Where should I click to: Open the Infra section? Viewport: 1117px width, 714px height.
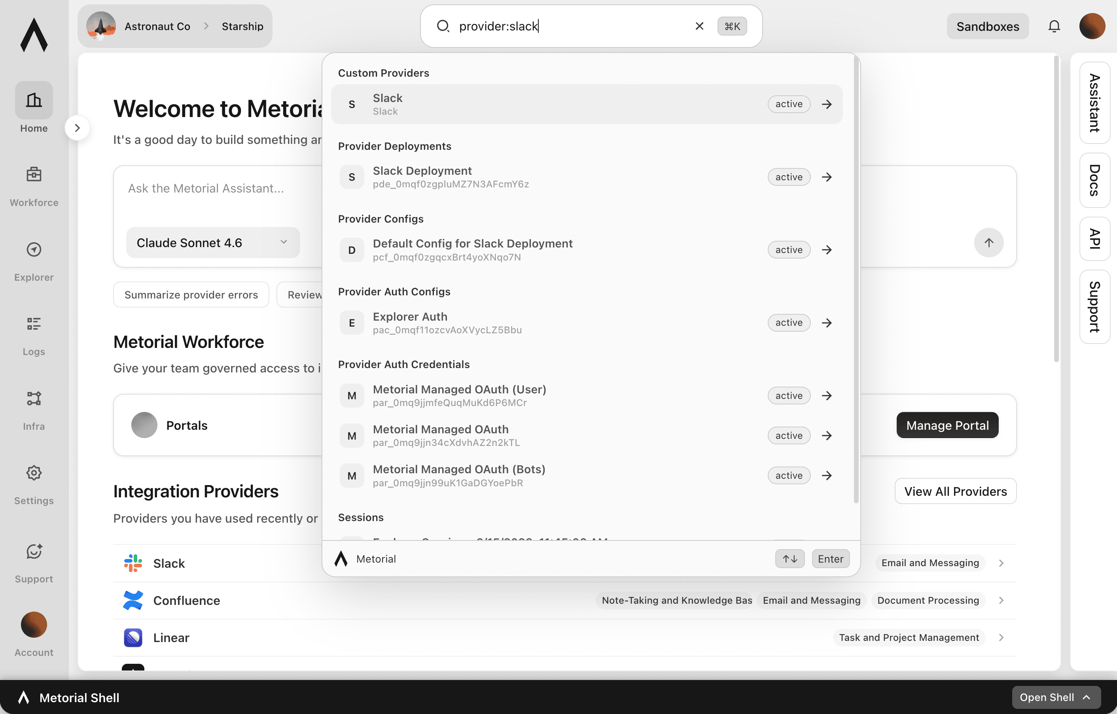click(x=34, y=410)
